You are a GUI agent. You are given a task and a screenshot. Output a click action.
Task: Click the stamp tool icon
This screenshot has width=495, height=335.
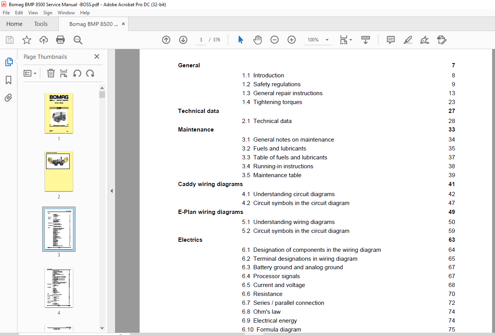click(x=442, y=40)
